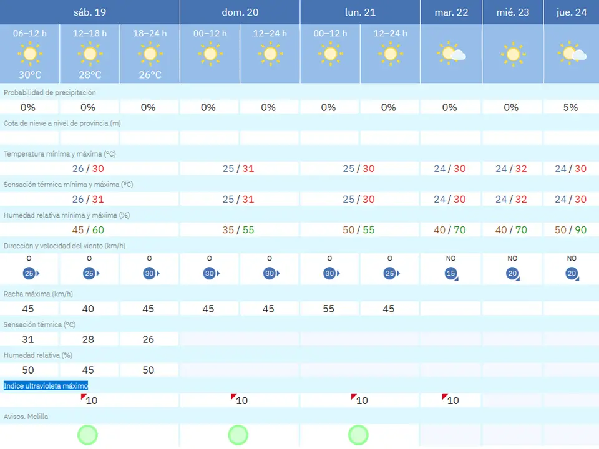Select the mié. 23 day header

pyautogui.click(x=513, y=12)
